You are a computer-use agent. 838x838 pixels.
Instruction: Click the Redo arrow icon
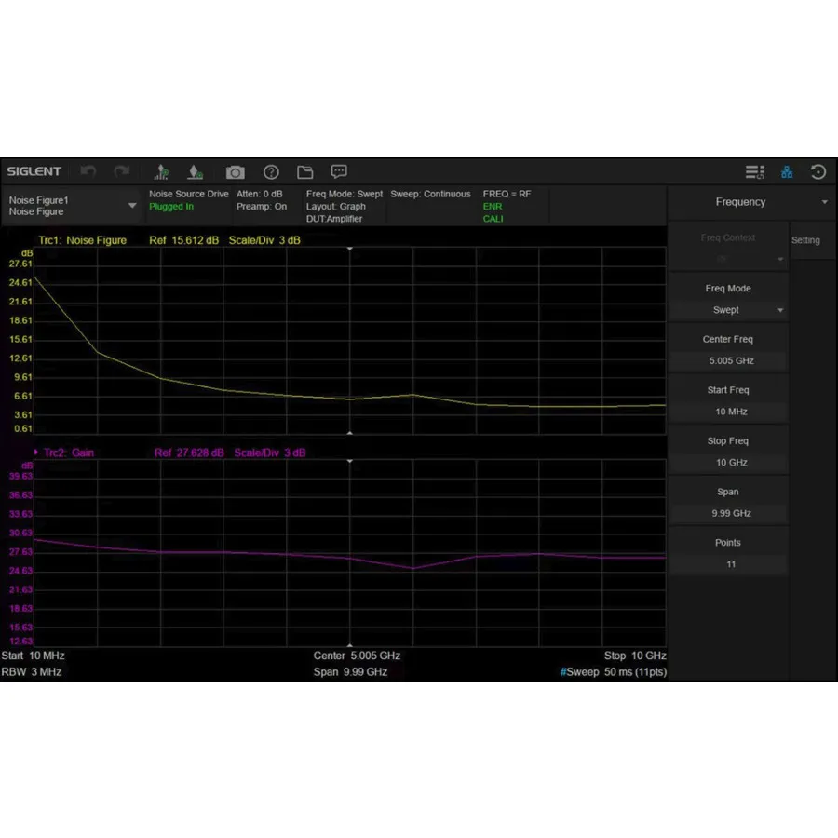point(121,171)
